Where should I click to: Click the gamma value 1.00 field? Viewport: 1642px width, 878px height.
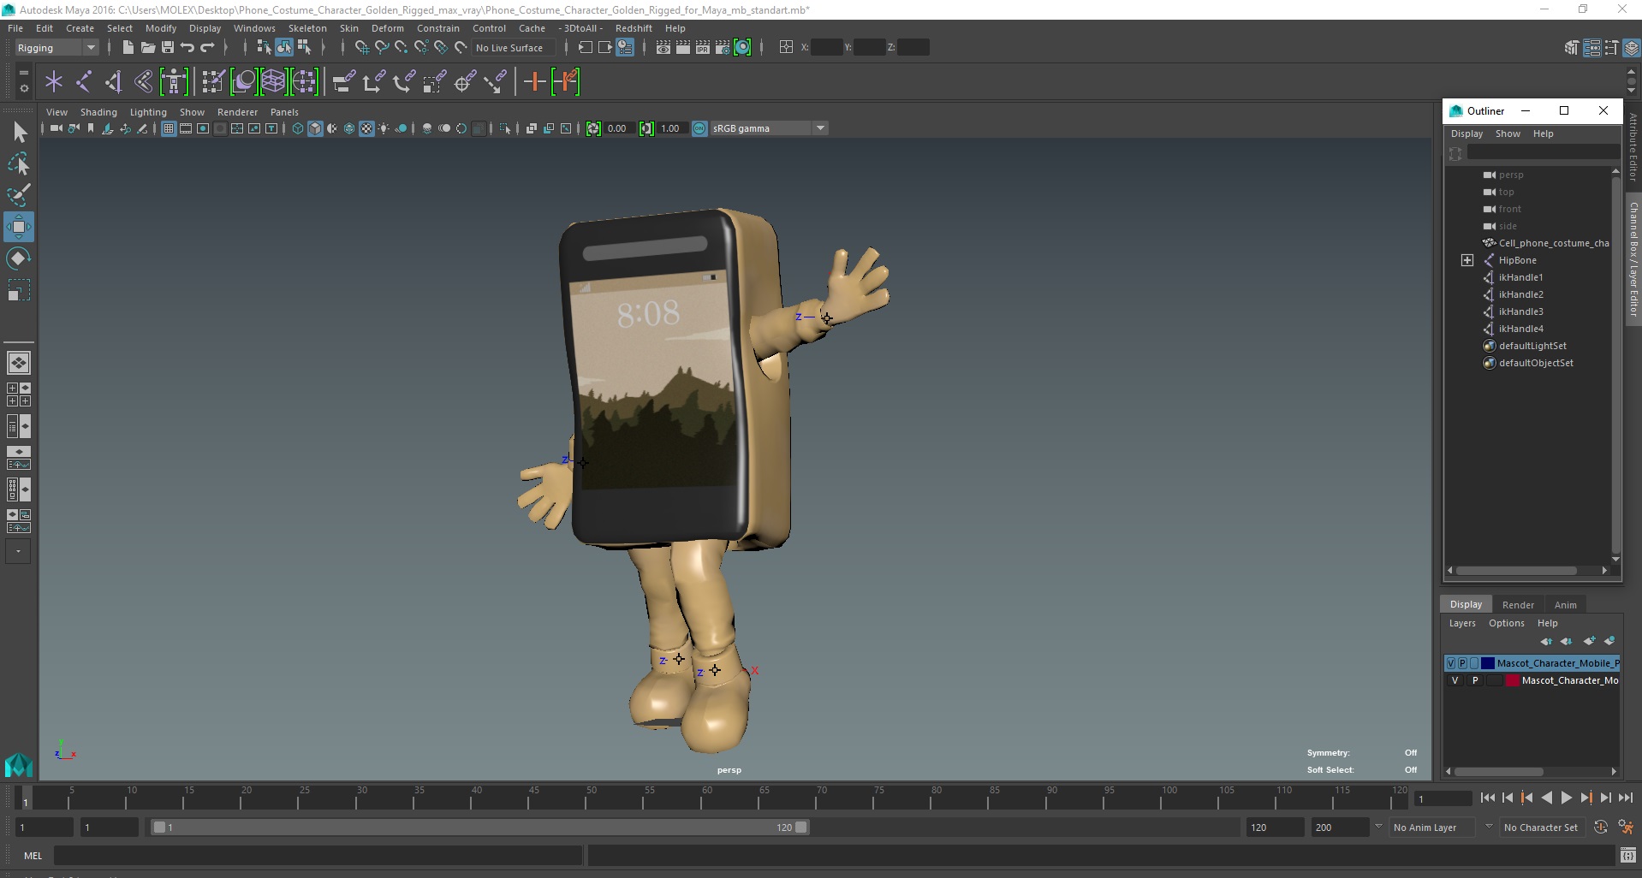(671, 128)
